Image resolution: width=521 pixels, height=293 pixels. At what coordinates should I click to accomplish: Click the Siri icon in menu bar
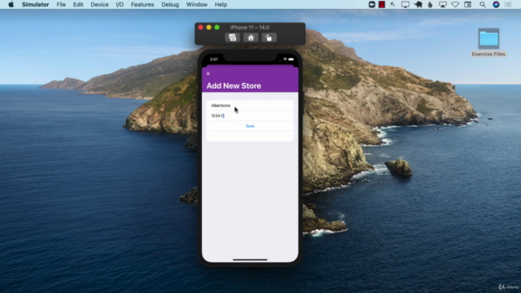[496, 4]
